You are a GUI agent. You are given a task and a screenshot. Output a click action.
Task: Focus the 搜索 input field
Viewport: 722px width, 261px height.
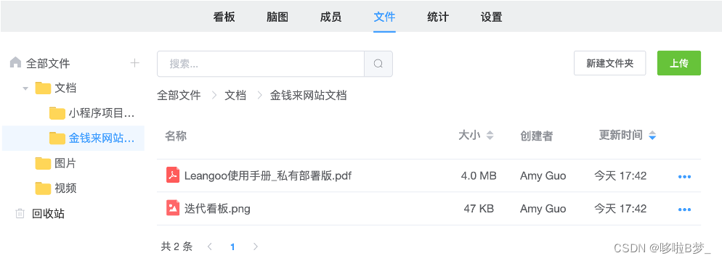click(x=261, y=63)
